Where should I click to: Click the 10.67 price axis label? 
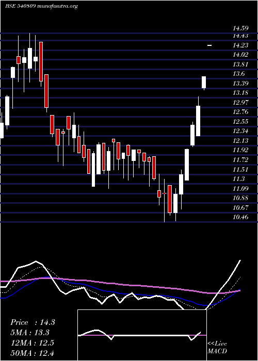pos(240,208)
